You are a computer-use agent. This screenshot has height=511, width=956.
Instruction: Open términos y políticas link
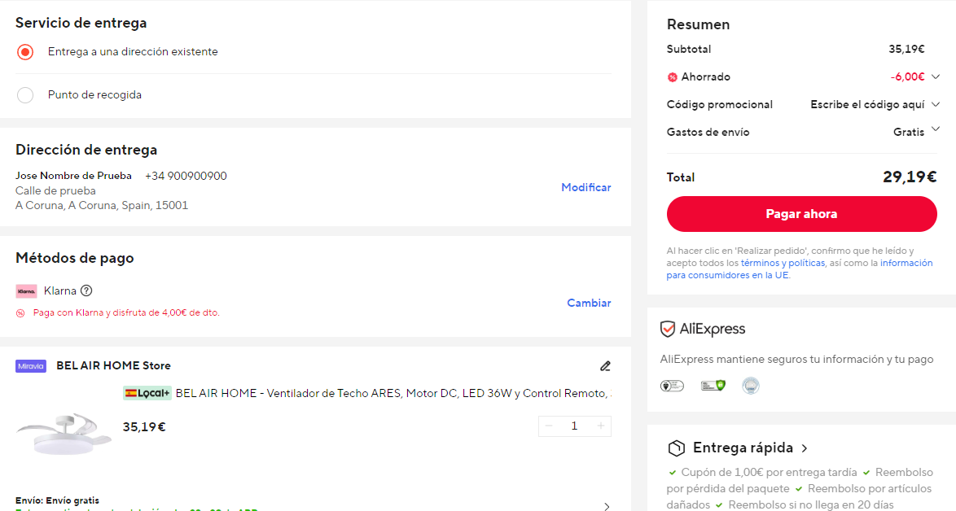click(783, 263)
